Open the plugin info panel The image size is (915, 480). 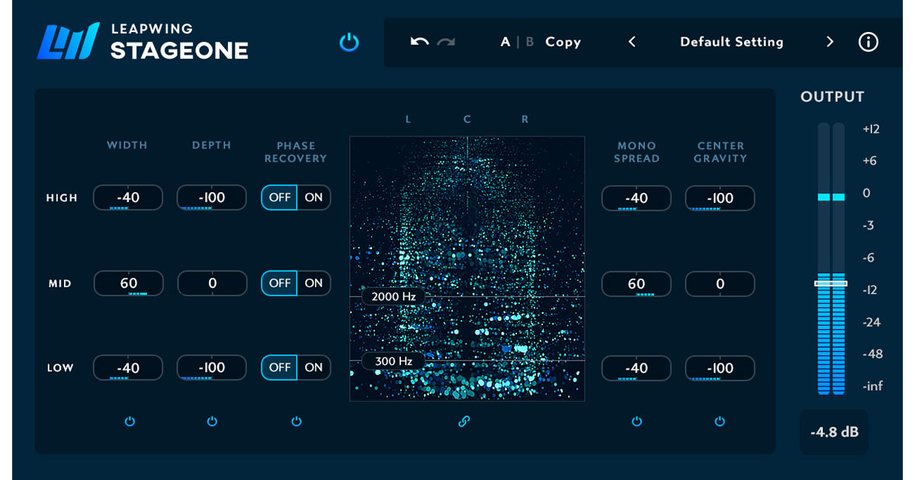pyautogui.click(x=868, y=43)
